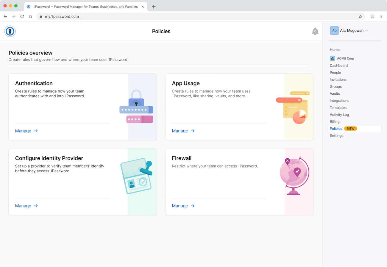Select Dashboard in the sidebar

(x=339, y=65)
